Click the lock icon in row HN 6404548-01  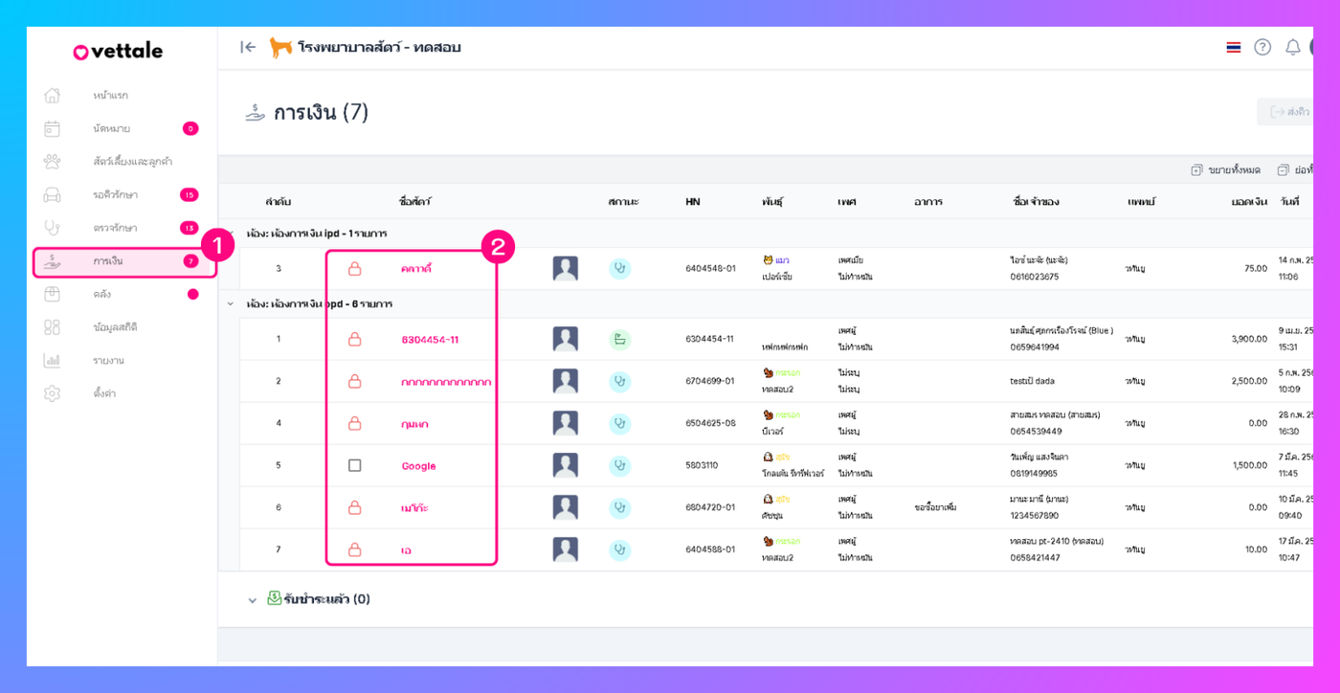point(355,269)
